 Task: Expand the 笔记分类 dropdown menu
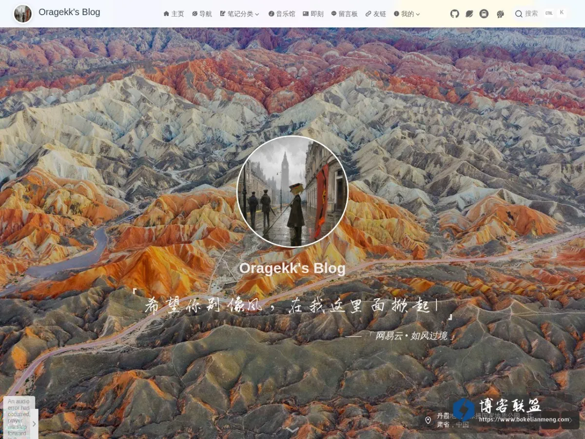[239, 14]
